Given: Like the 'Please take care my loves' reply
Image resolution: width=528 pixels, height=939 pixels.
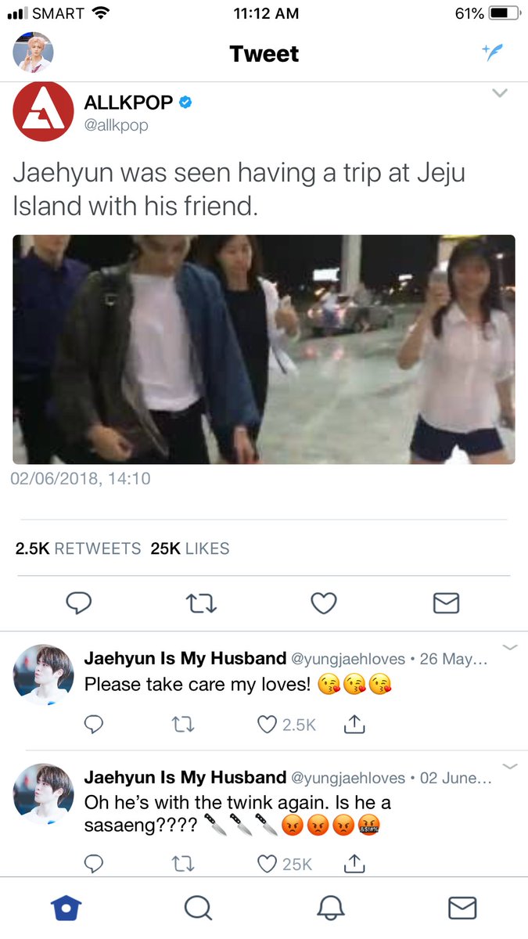Looking at the screenshot, I should [x=286, y=725].
